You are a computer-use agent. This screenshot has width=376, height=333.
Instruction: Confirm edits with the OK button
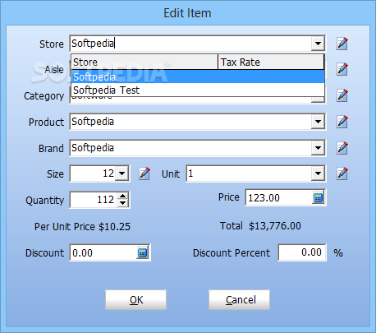(x=136, y=300)
